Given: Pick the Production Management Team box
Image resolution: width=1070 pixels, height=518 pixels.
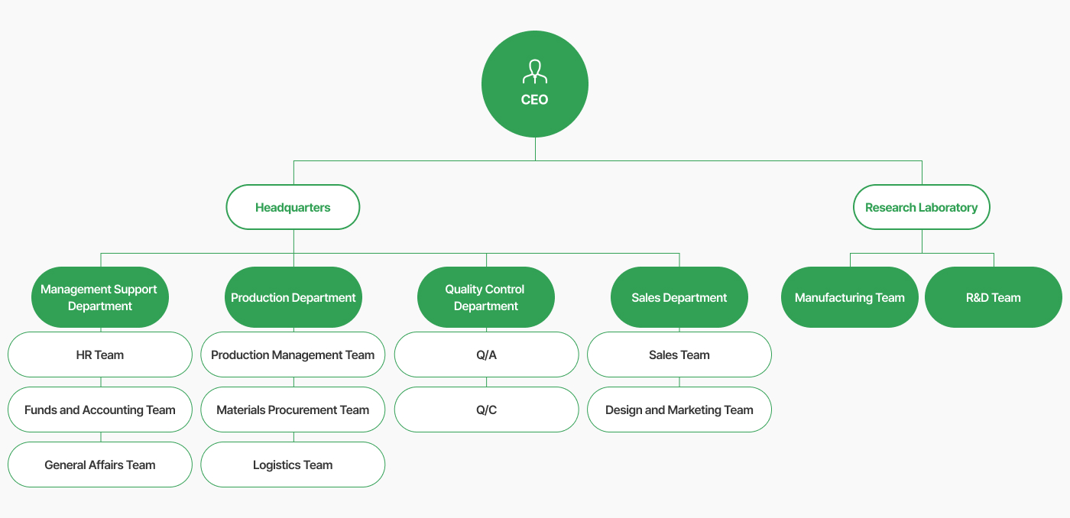Looking at the screenshot, I should [293, 355].
